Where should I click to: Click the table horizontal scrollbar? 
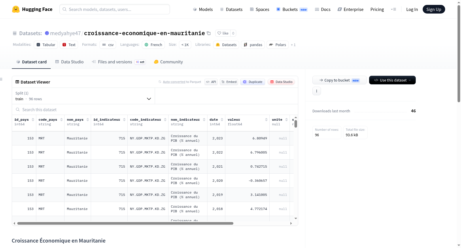125,223
